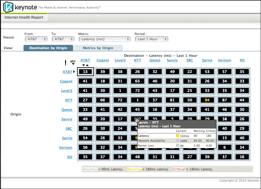Open the Savvis destination column link

[172, 60]
